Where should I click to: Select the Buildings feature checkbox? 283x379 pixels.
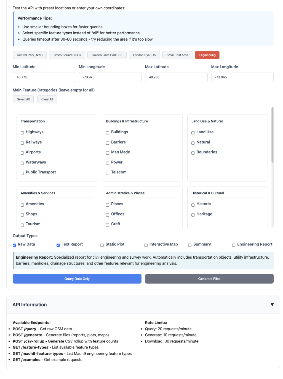[x=108, y=133]
